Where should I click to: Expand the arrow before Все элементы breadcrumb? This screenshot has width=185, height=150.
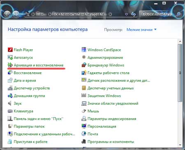click(x=50, y=14)
